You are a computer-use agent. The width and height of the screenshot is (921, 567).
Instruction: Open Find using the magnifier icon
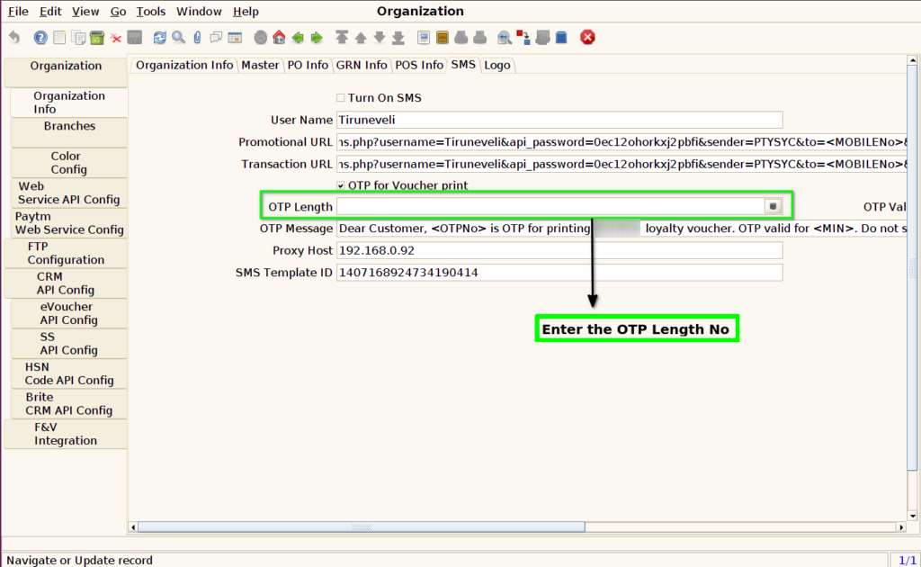(178, 38)
